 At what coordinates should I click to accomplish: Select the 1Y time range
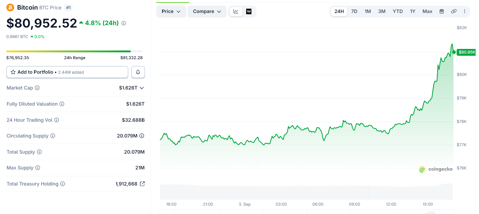(x=413, y=11)
